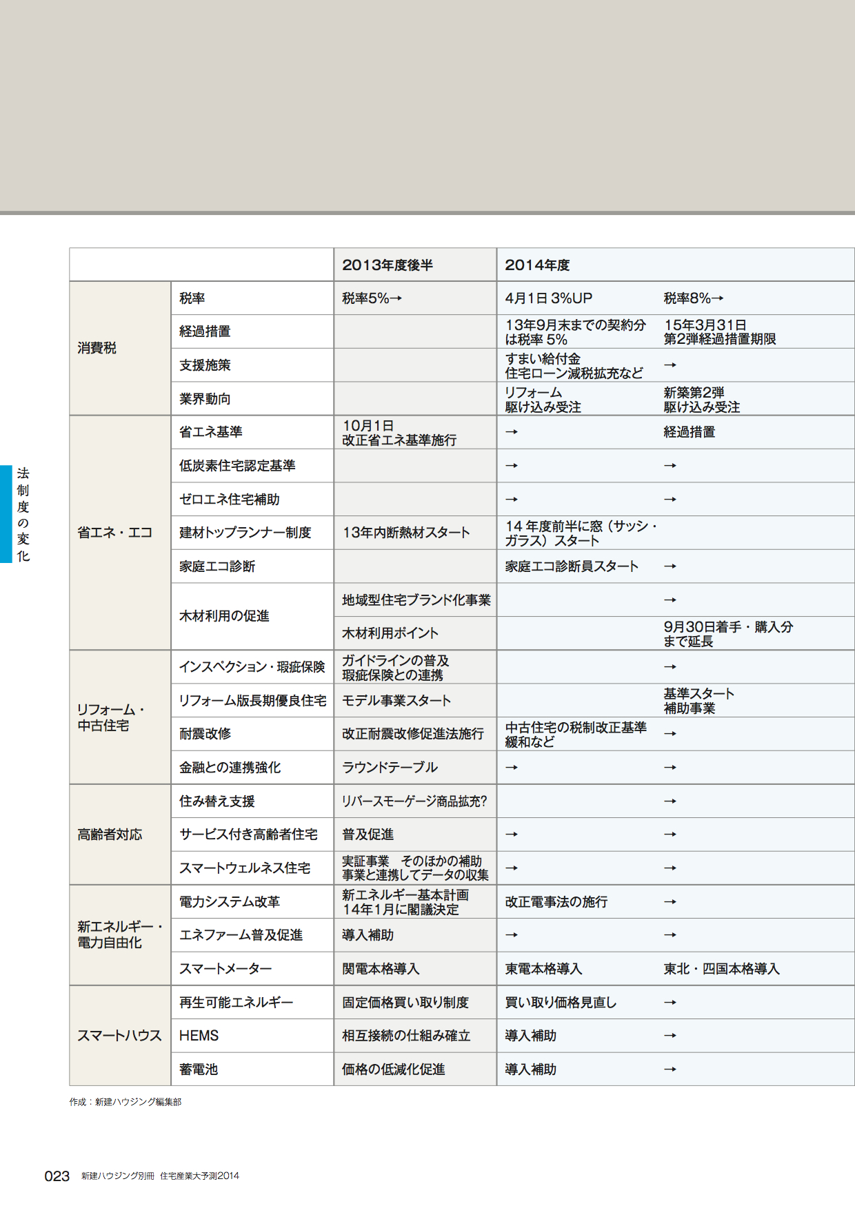Click the 2014年度 column header

tap(537, 265)
